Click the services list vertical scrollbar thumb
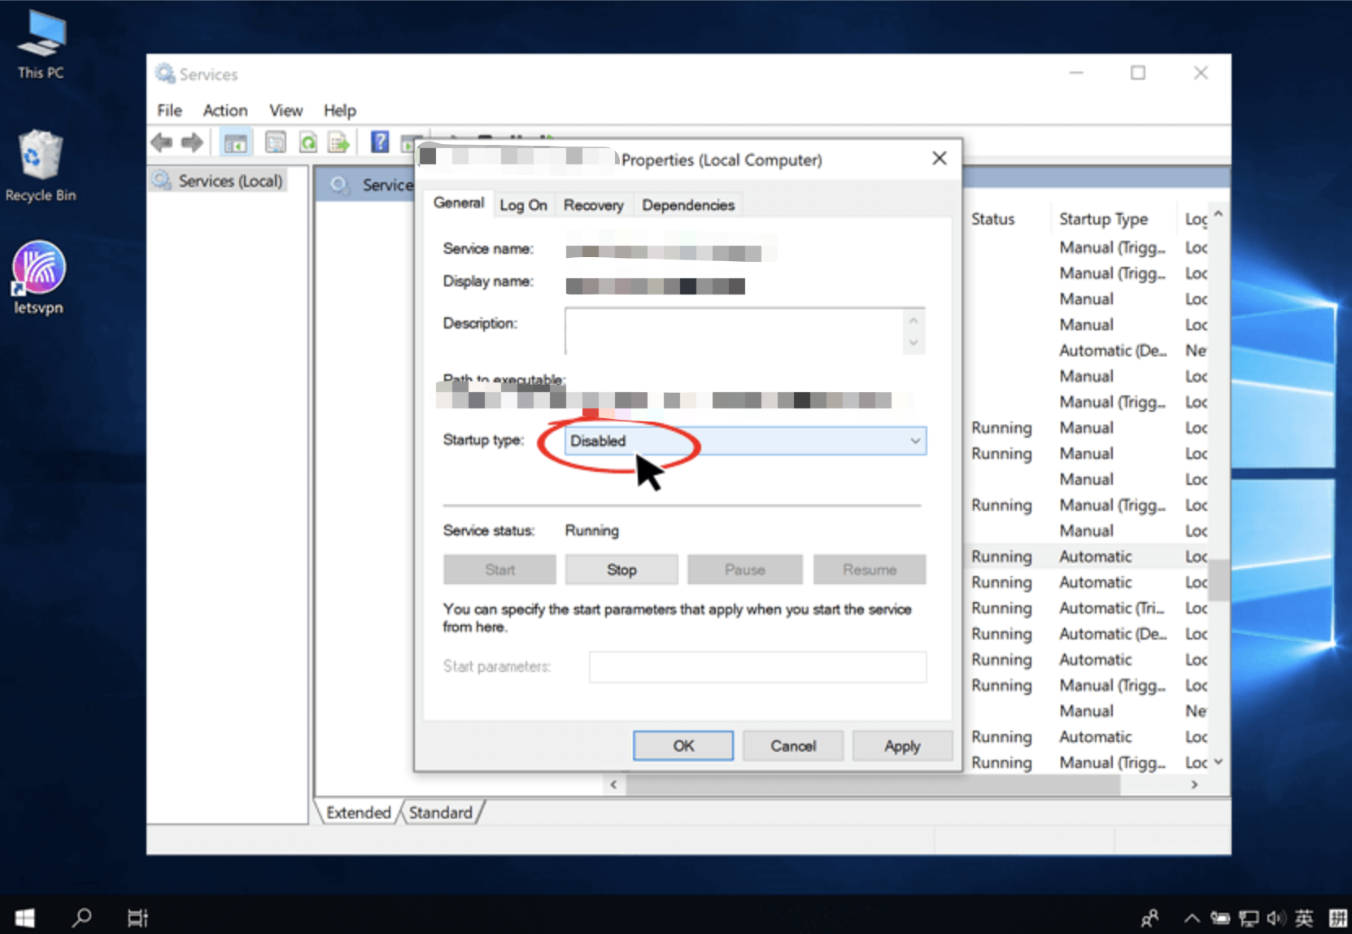 click(1218, 580)
